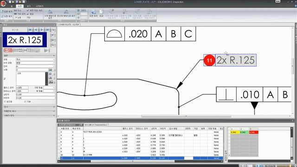The height and width of the screenshot is (167, 297).
Task: Click the plus tolerance field showing +.005
Action: [22, 88]
